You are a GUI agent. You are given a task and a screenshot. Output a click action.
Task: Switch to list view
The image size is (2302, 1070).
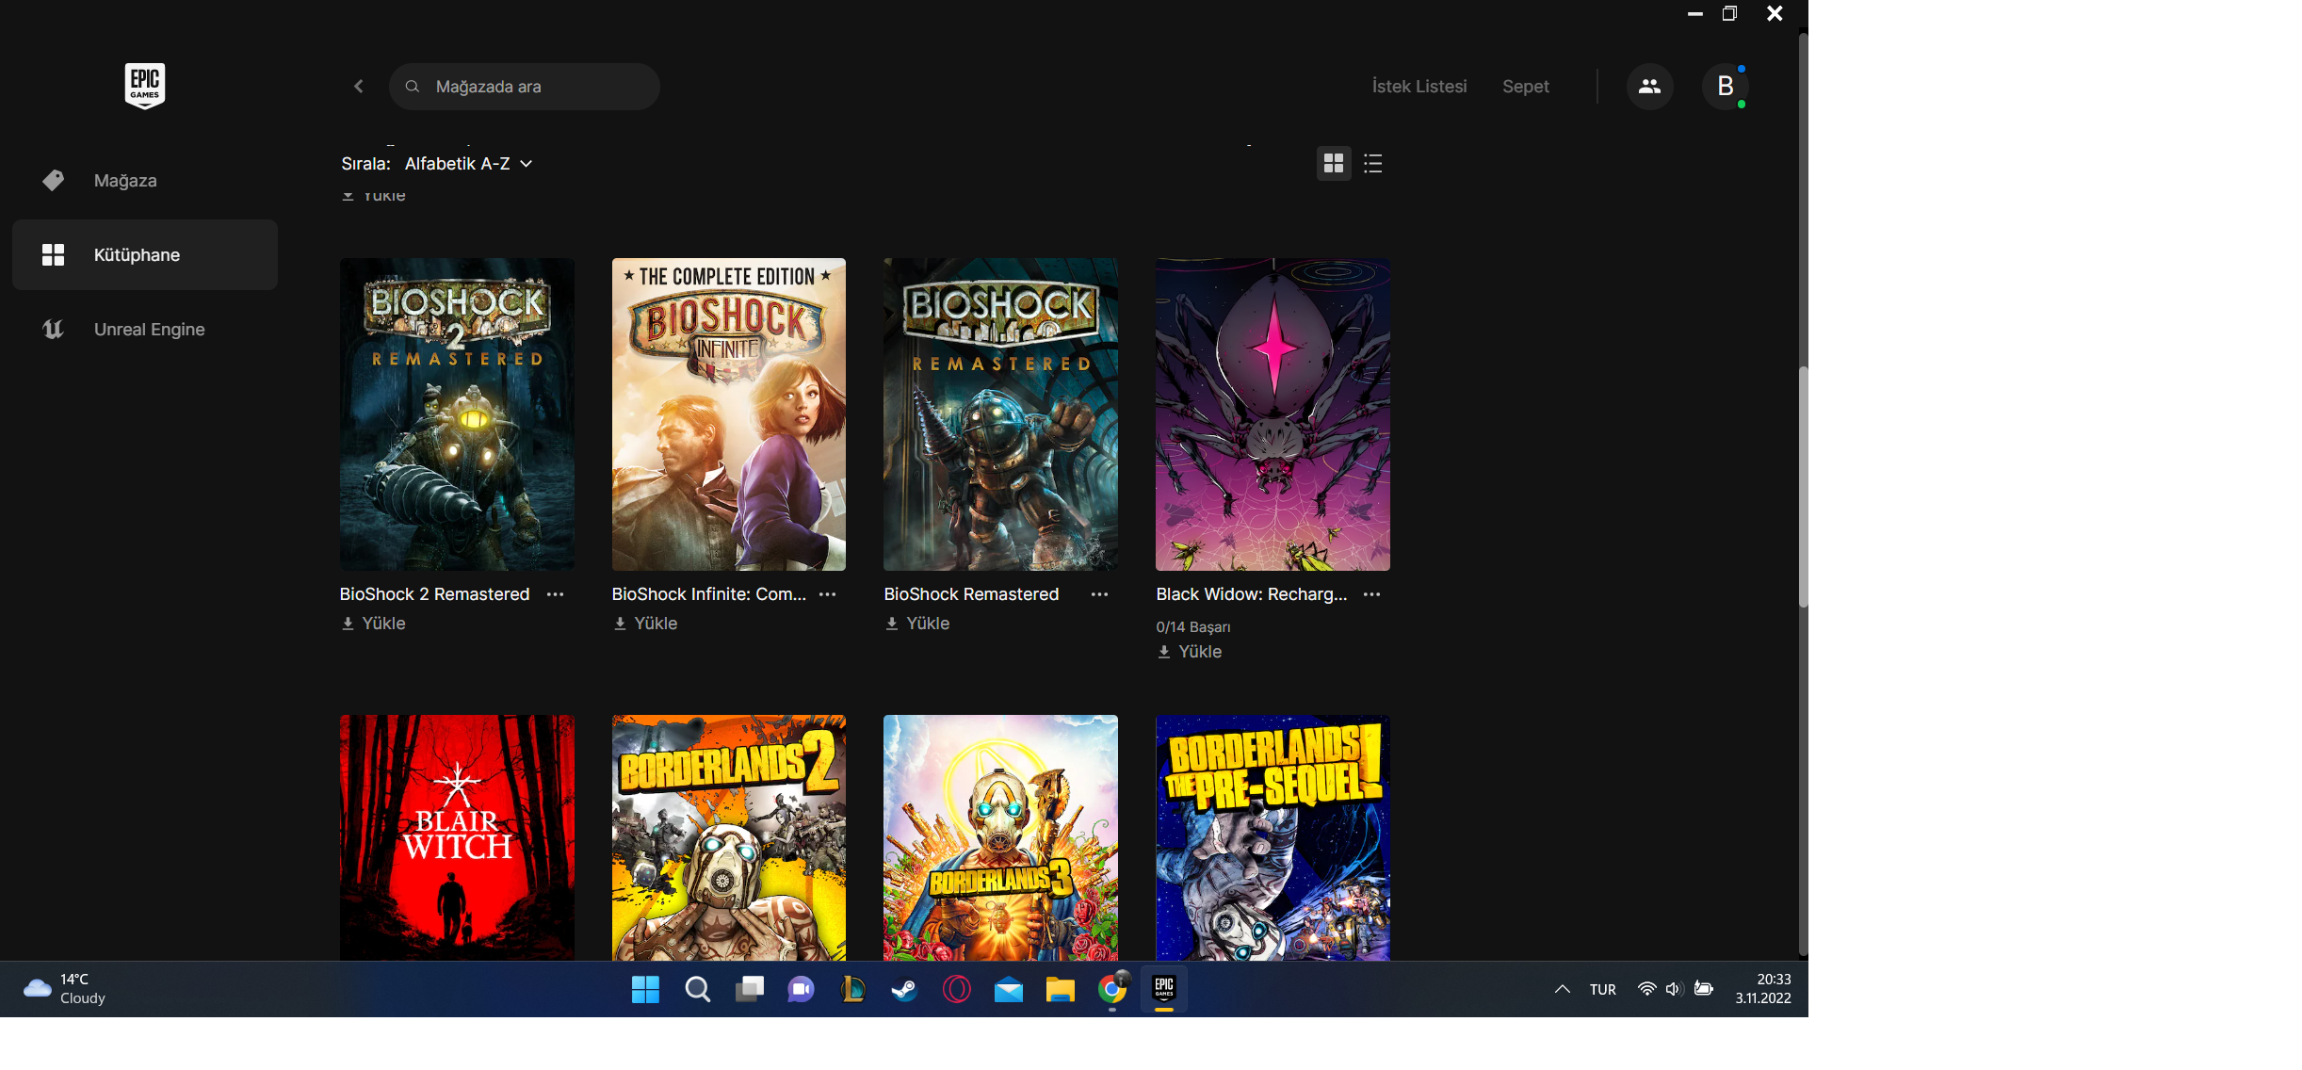tap(1372, 164)
